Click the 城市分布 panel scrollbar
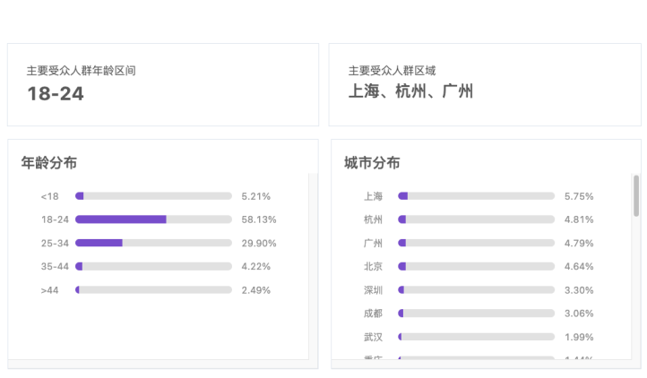The image size is (647, 378). click(x=636, y=196)
